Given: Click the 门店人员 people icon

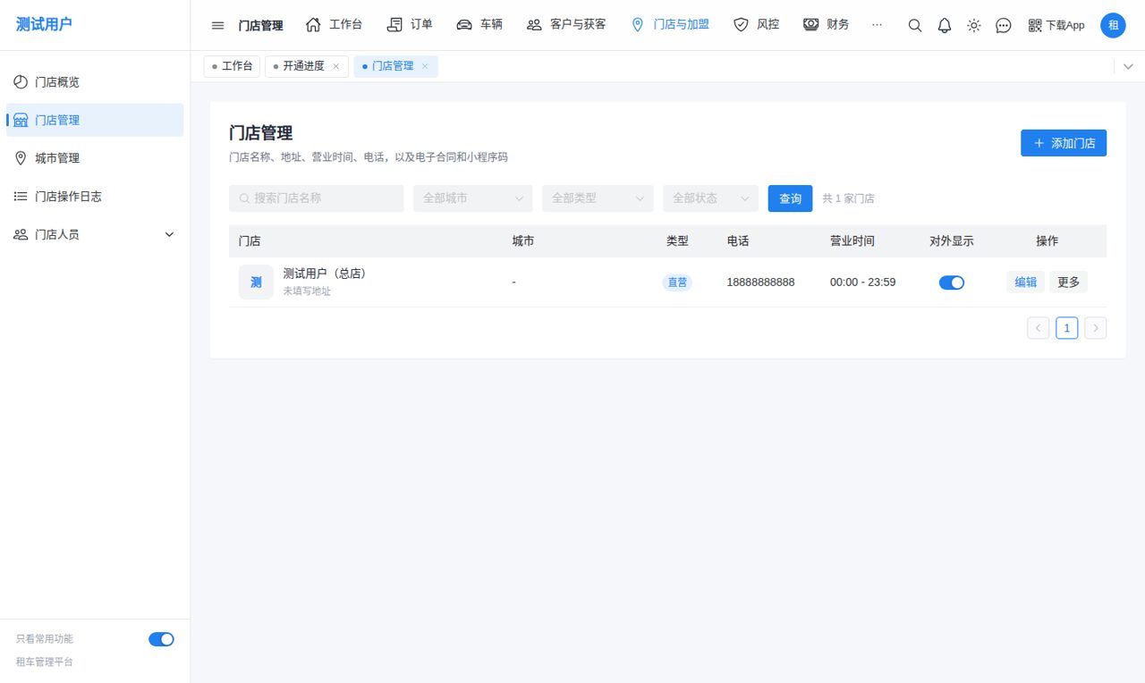Looking at the screenshot, I should pyautogui.click(x=21, y=234).
